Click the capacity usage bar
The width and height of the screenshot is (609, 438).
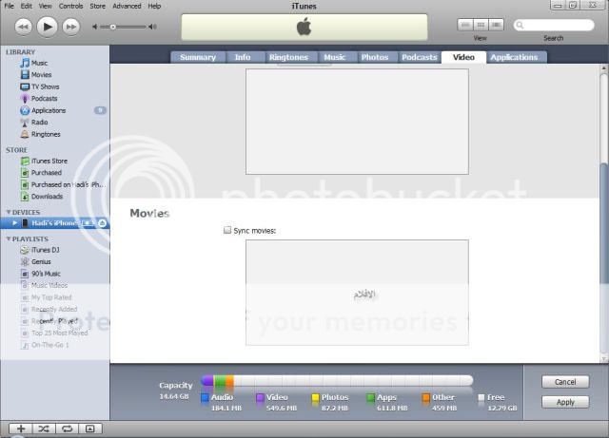337,381
